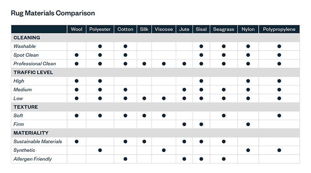Click the Jute dot in Firm row
Viewport: 311px width, 173px height.
click(x=184, y=124)
